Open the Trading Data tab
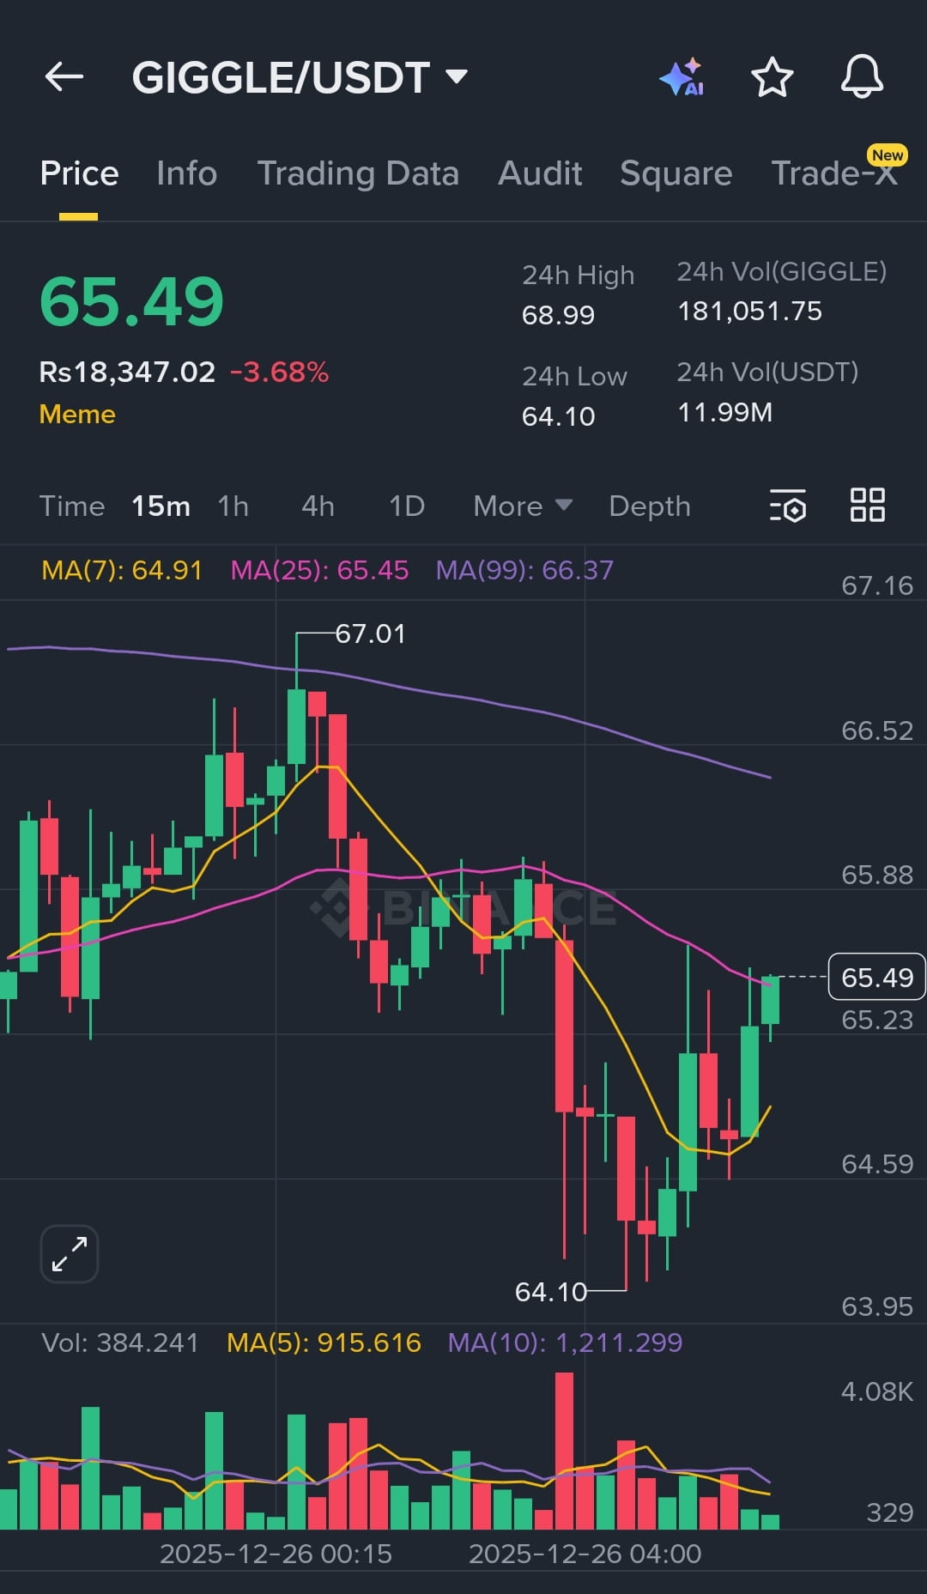 [x=358, y=173]
